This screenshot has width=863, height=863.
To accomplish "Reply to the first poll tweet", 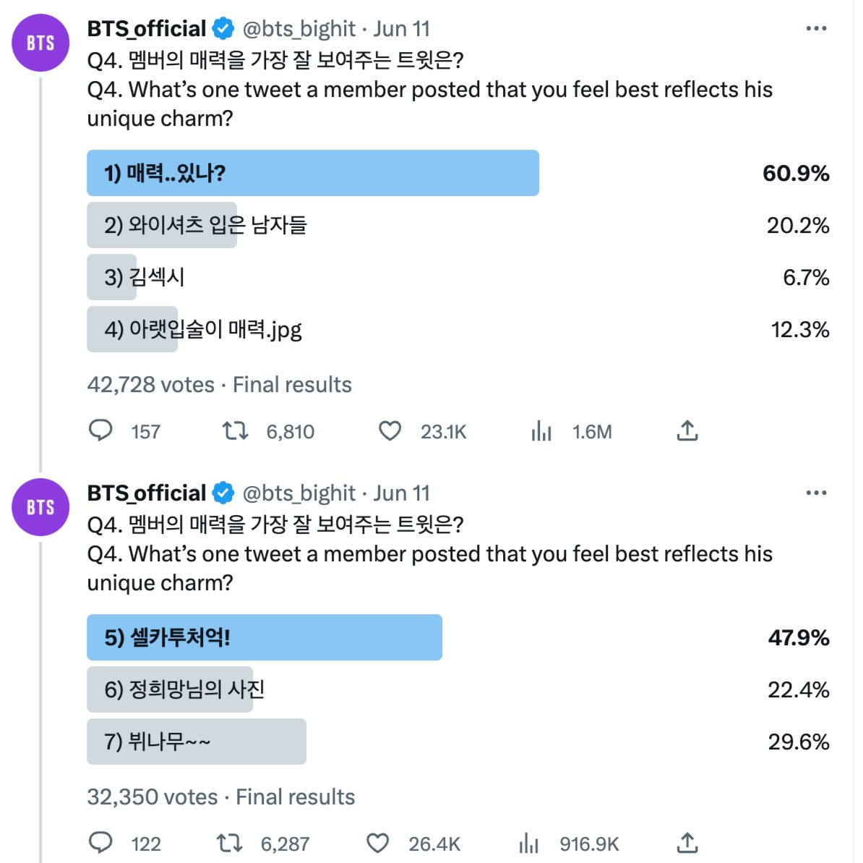I will click(x=100, y=431).
